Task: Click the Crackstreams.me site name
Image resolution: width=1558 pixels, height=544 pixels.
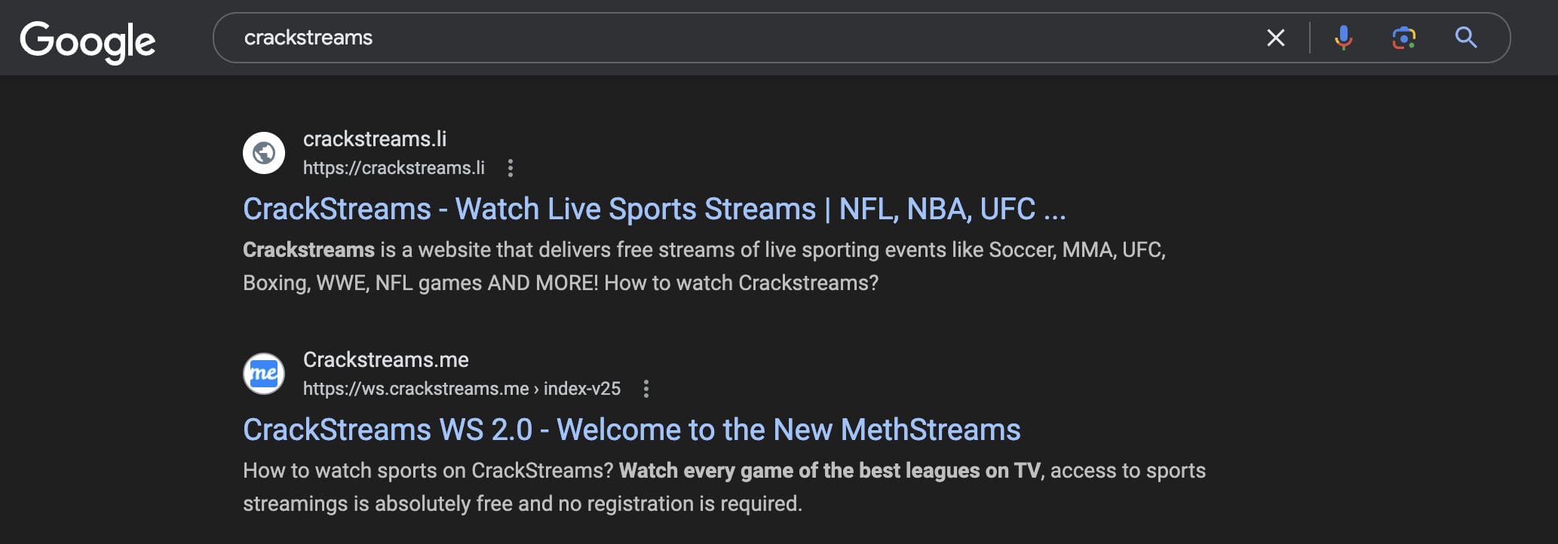Action: pos(385,359)
